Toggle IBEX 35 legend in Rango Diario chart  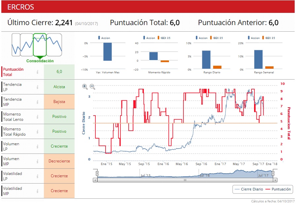[x=216, y=38]
